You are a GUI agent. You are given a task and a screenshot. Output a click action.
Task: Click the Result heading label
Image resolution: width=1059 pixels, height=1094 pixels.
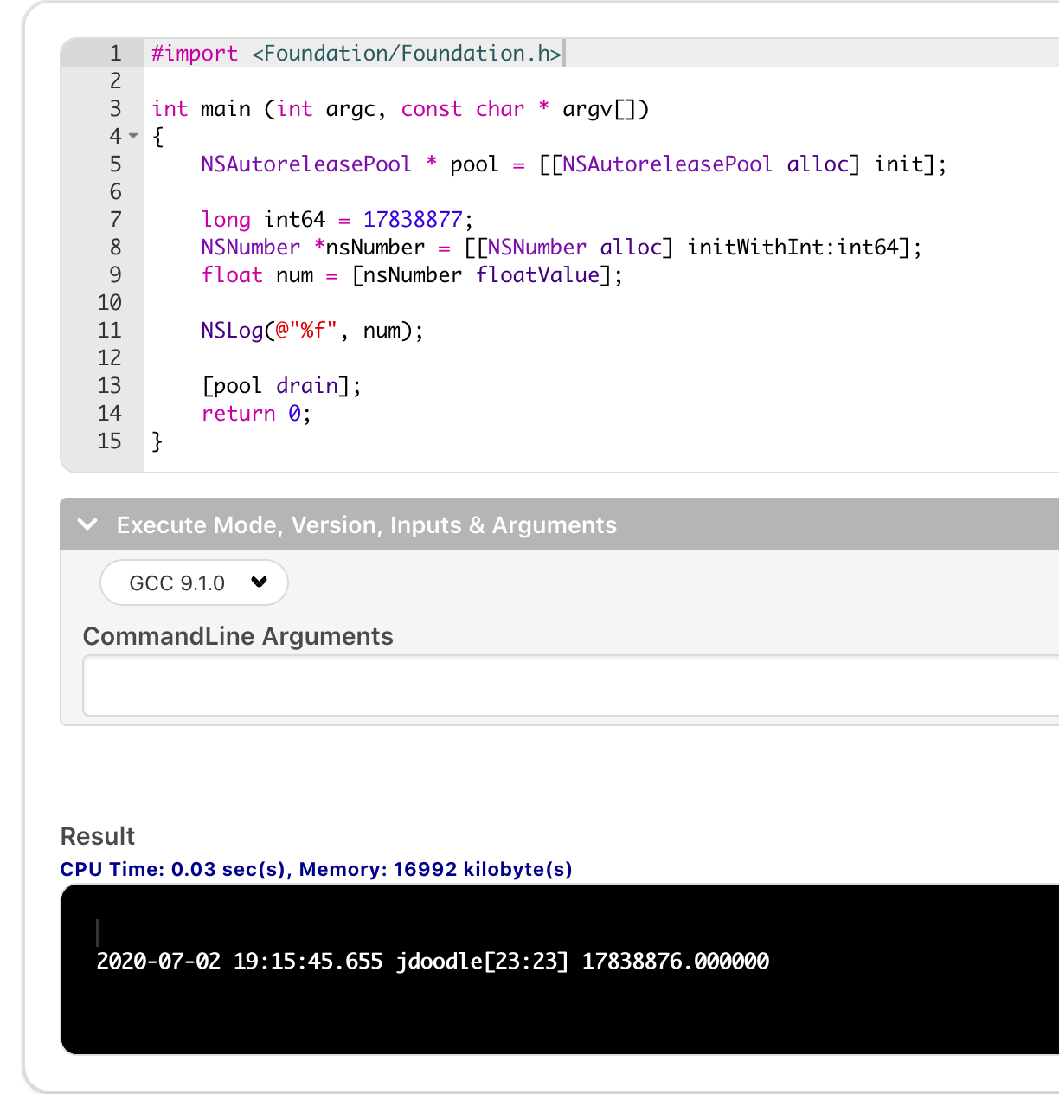[97, 835]
